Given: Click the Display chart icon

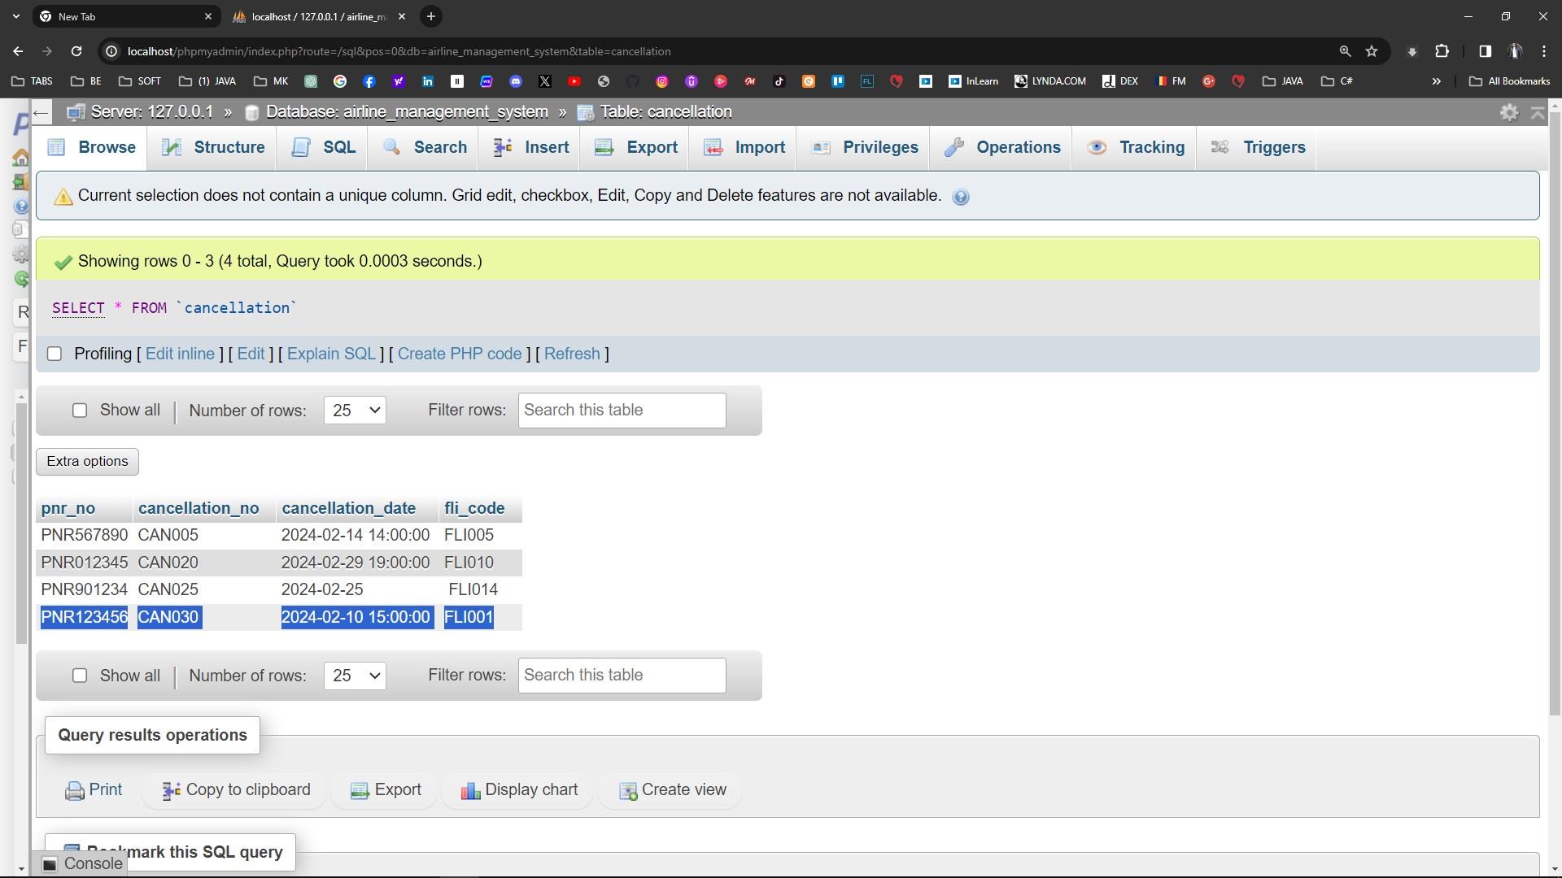Looking at the screenshot, I should [470, 791].
